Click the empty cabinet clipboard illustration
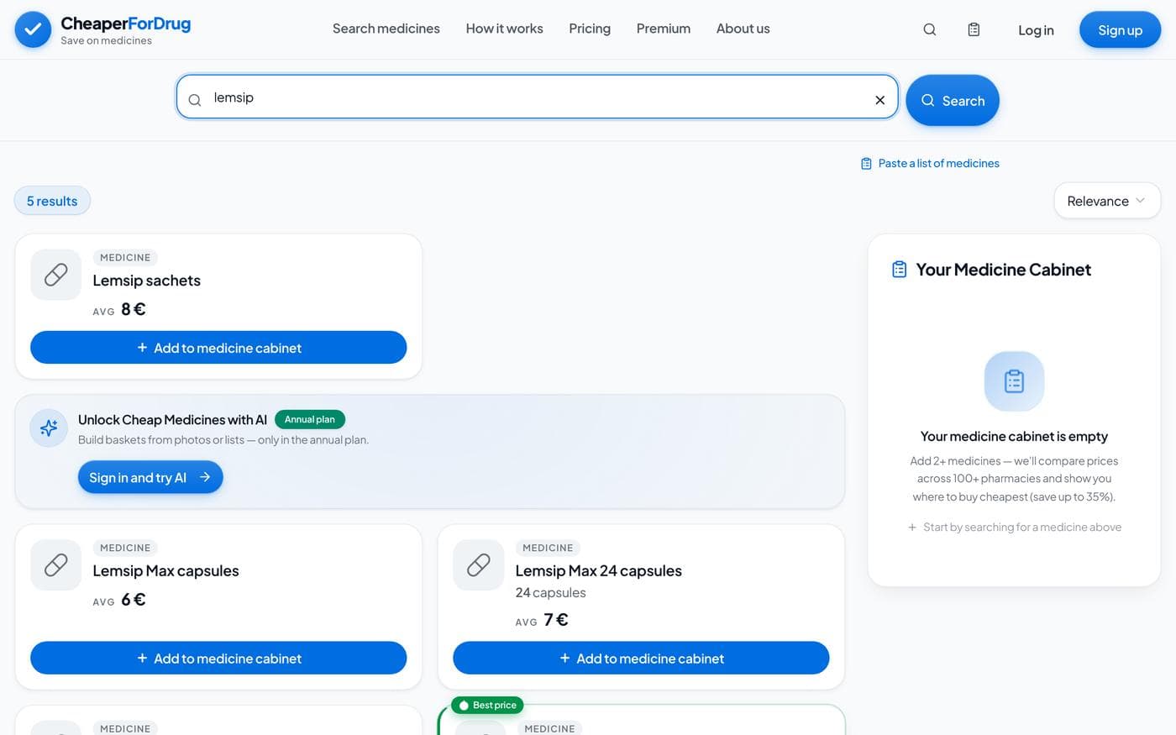The image size is (1176, 735). pos(1014,381)
